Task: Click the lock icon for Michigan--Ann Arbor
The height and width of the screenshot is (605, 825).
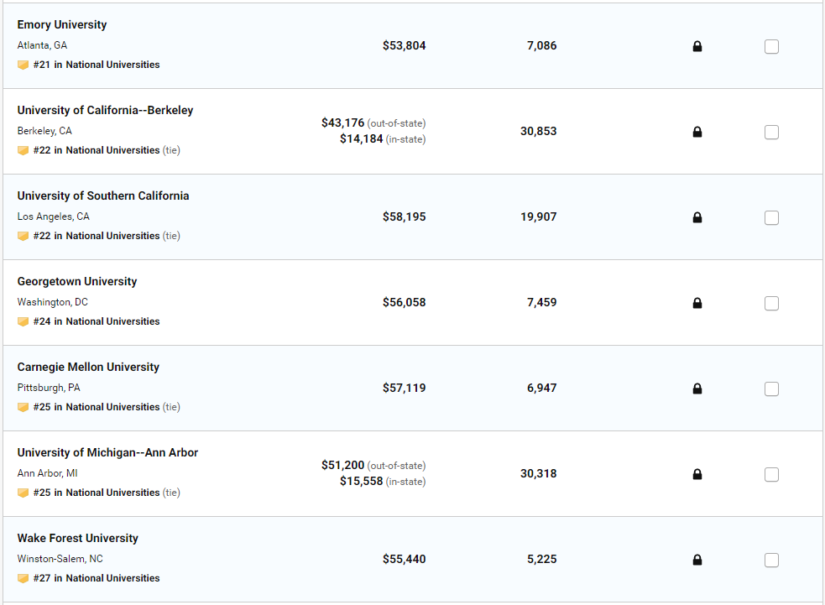Action: [697, 475]
